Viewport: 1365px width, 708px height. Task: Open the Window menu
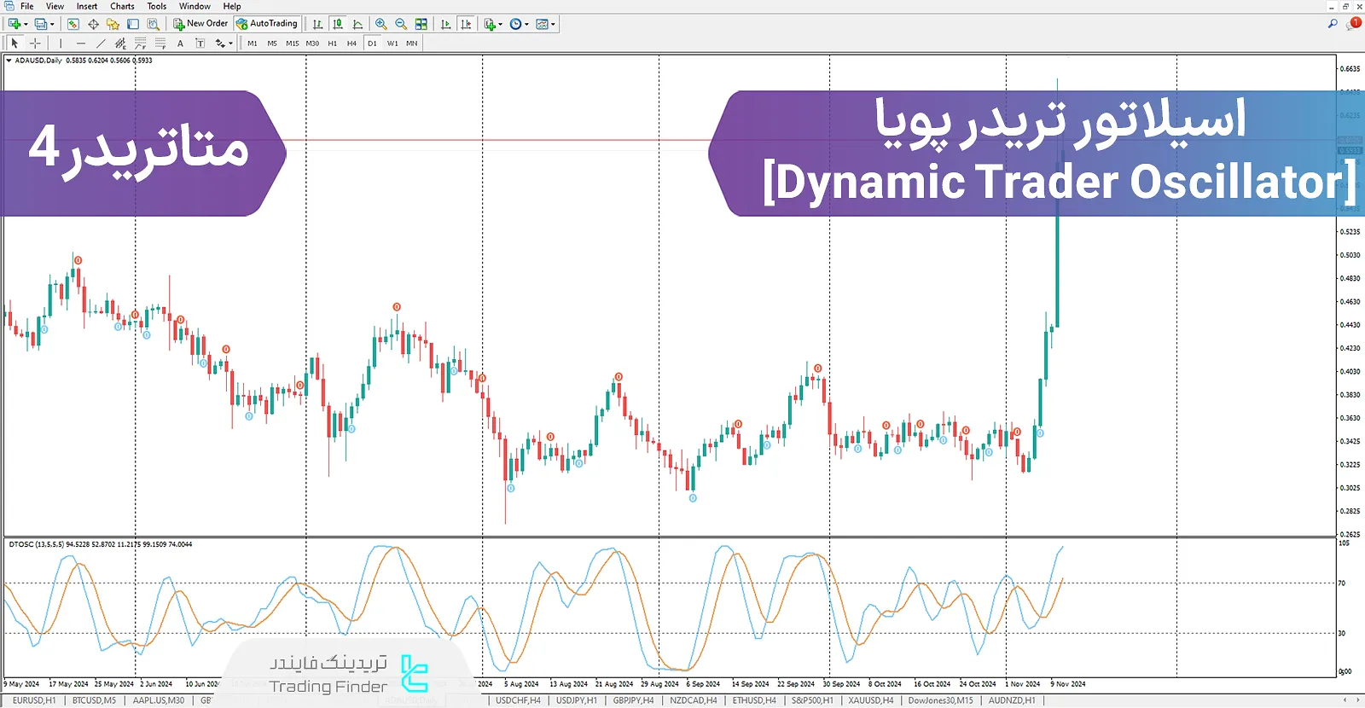click(x=195, y=6)
